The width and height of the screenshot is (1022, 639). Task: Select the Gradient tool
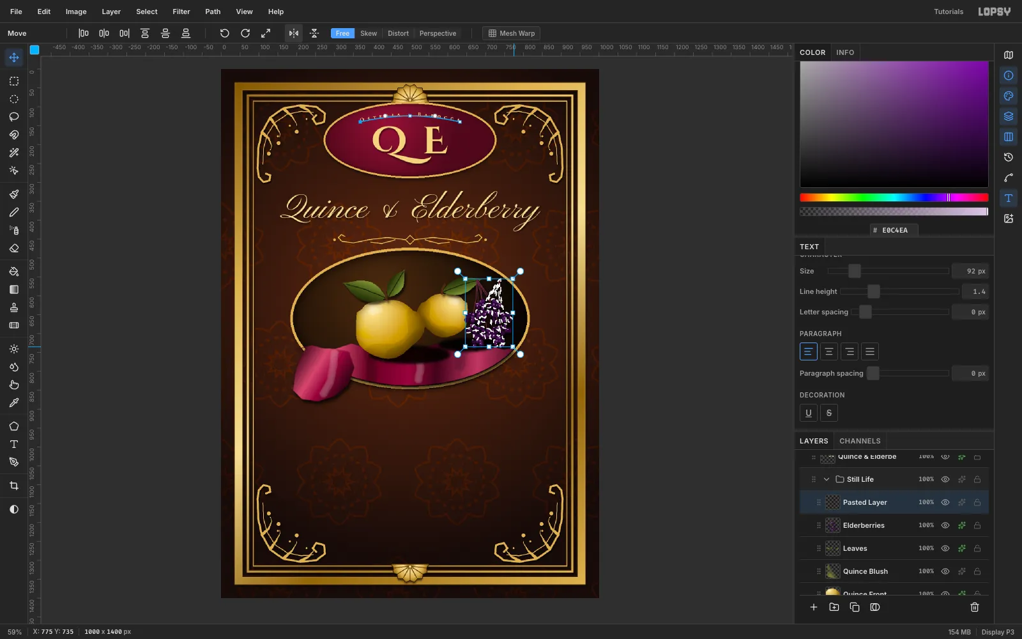[x=14, y=289]
